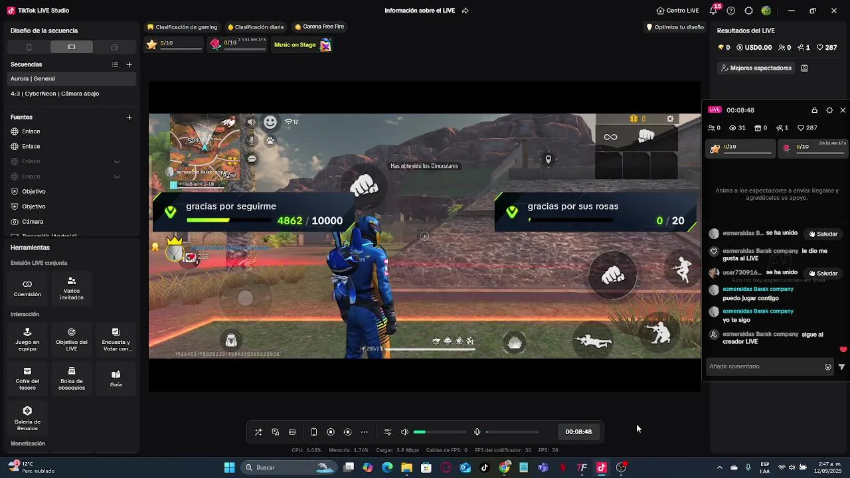
Task: Open Galería de Regalos tool
Action: click(x=27, y=418)
